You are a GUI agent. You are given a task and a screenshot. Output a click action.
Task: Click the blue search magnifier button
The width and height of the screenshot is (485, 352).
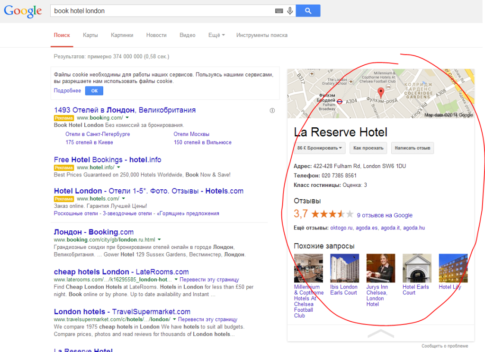pos(308,11)
